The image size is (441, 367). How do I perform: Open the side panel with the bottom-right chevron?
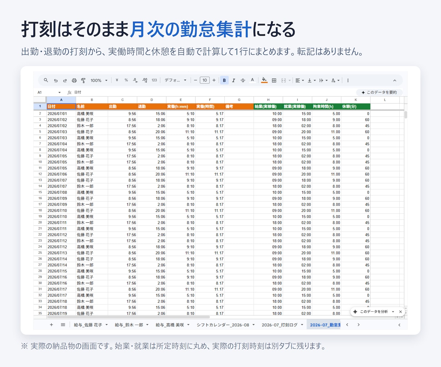coord(399,325)
